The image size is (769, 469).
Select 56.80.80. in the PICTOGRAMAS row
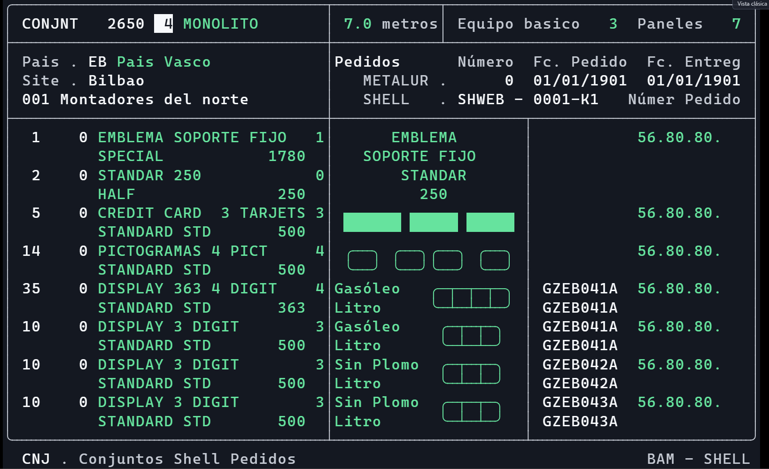(679, 251)
